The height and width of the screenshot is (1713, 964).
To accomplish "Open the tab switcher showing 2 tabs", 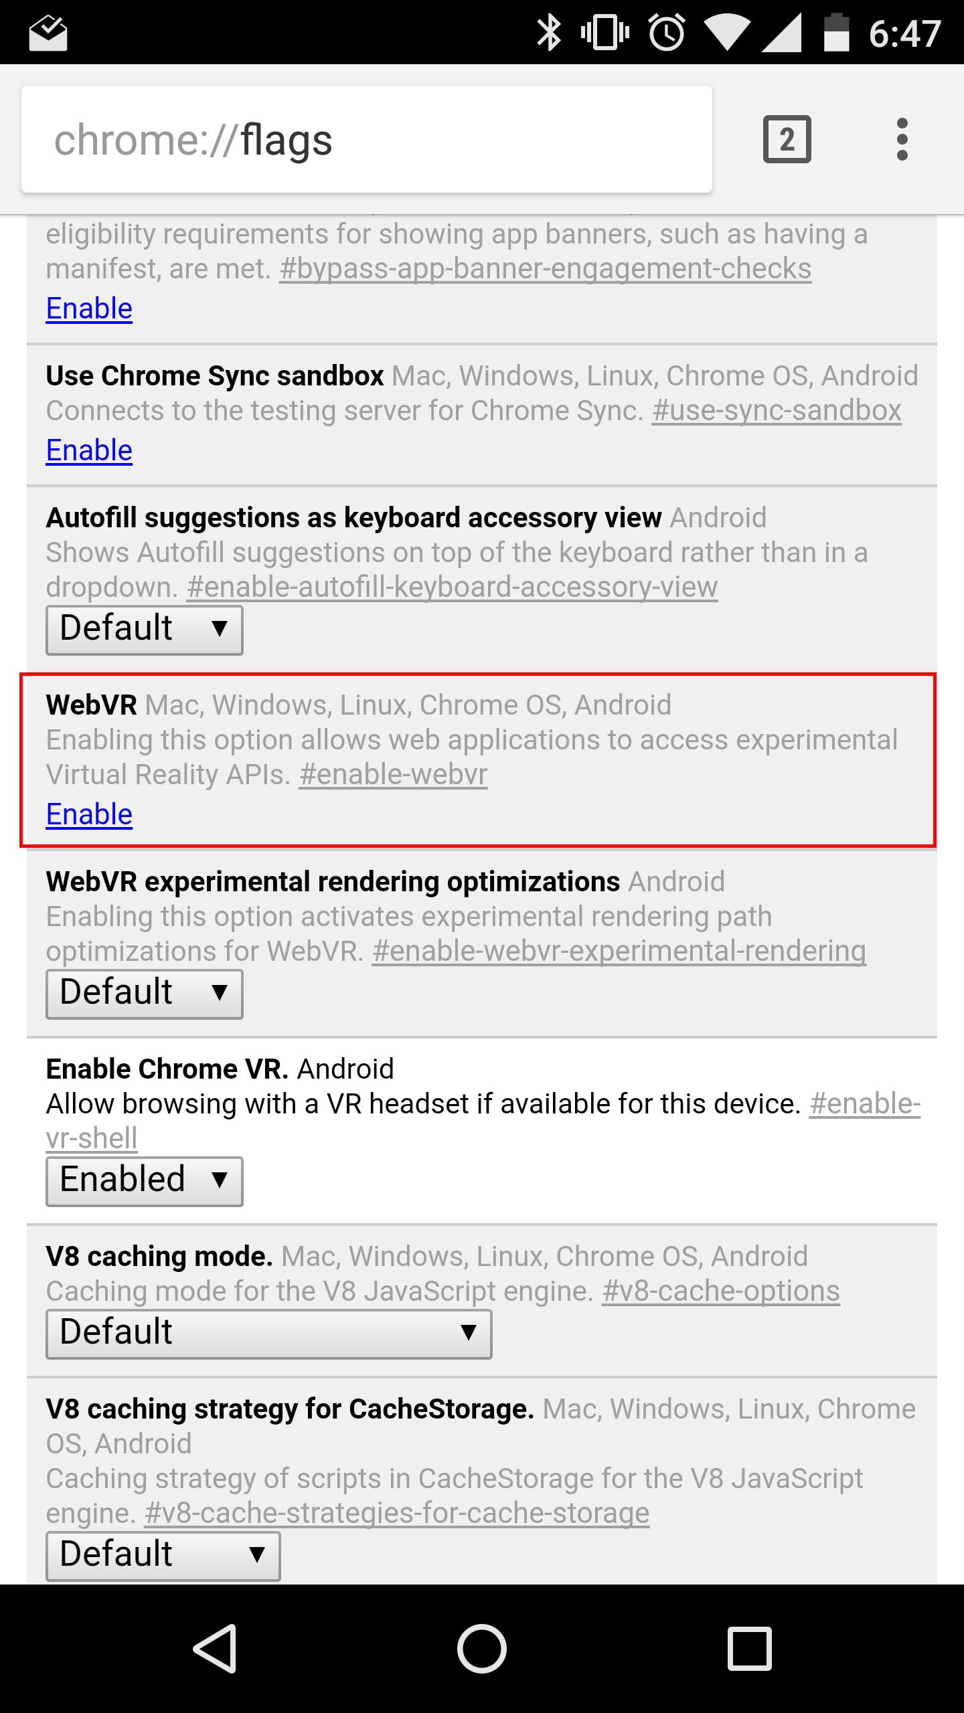I will click(787, 139).
